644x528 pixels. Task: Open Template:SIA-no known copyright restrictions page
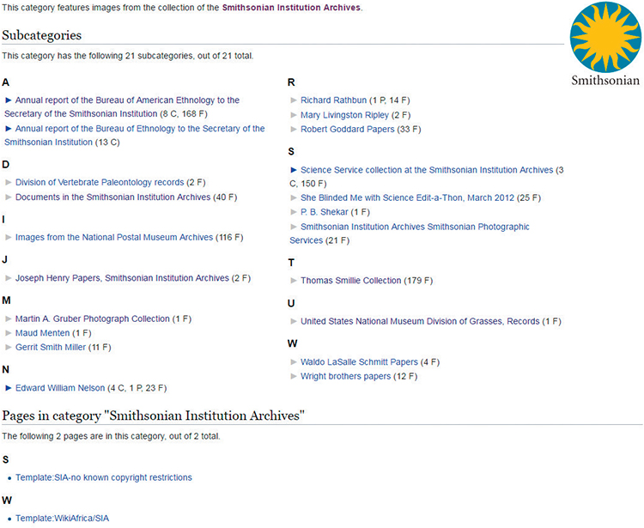(x=104, y=477)
